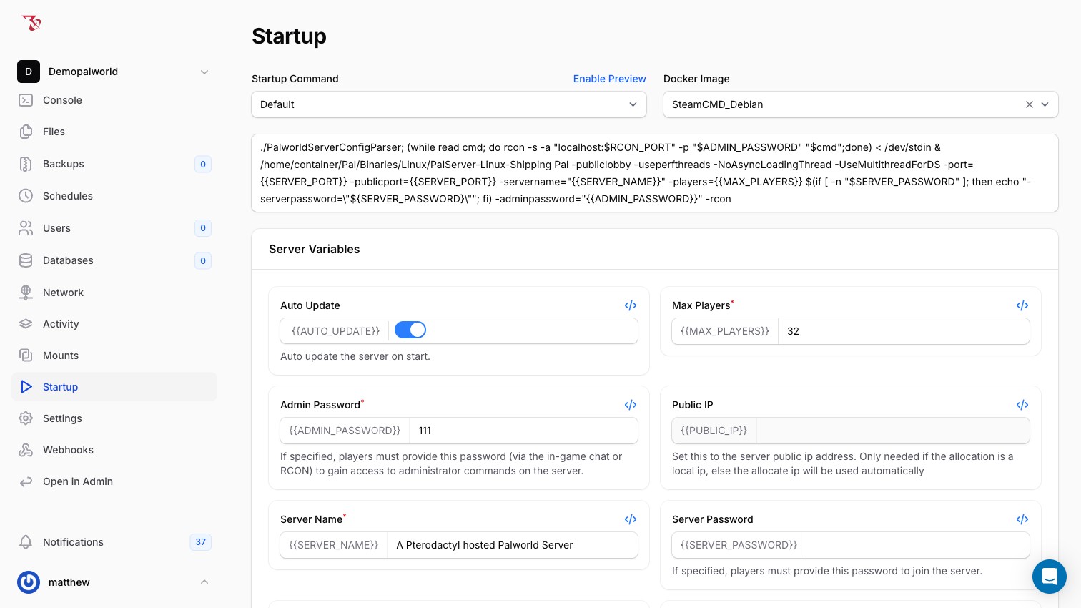This screenshot has width=1081, height=608.
Task: Click the Console terminal icon in sidebar
Action: point(26,100)
